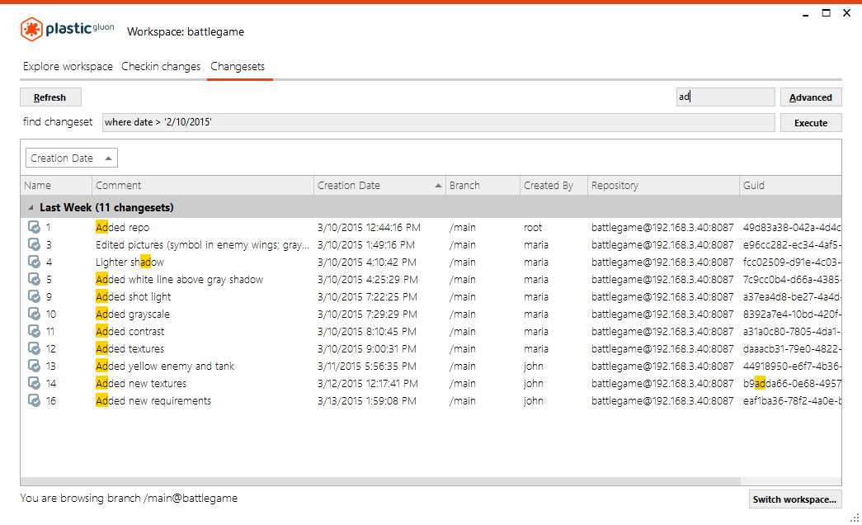
Task: Select 'Added yellow enemy and tank' comment
Action: point(165,366)
